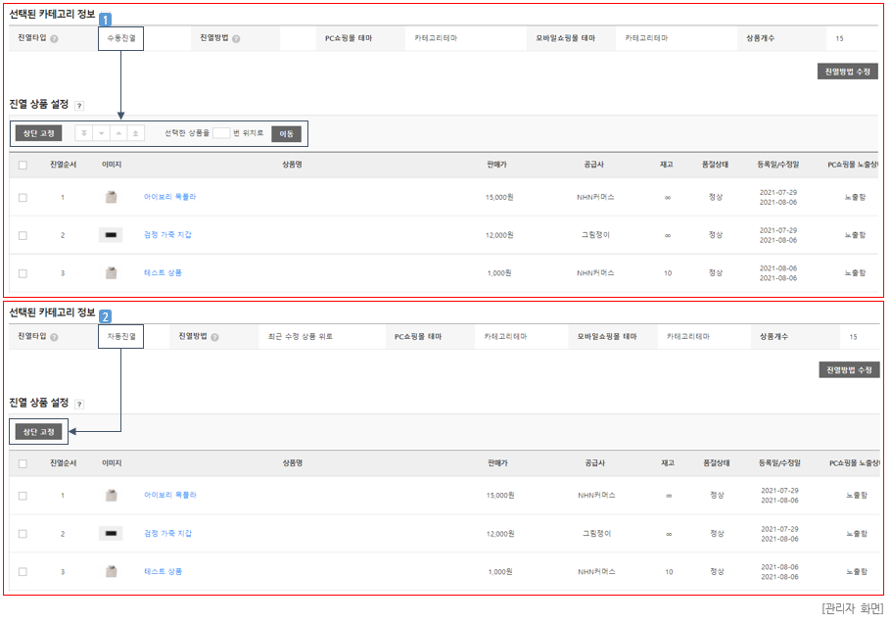Open 테스트 상품 link in 자동진열 table

[163, 571]
